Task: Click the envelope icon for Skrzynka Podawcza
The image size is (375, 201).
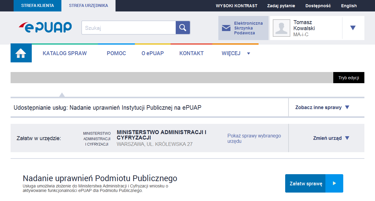Action: [x=226, y=28]
